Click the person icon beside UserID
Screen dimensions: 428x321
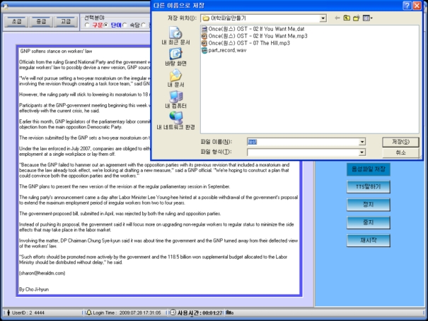click(x=8, y=313)
